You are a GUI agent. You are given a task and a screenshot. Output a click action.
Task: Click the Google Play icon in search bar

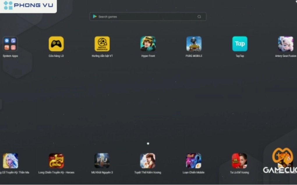95,17
